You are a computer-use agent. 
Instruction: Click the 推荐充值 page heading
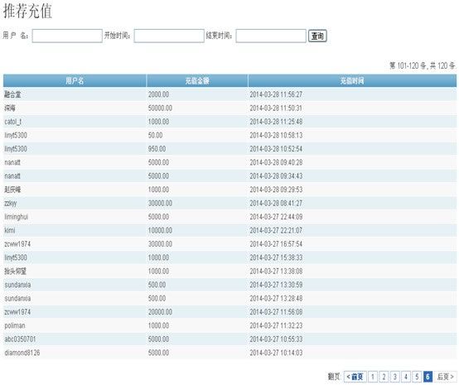(27, 12)
